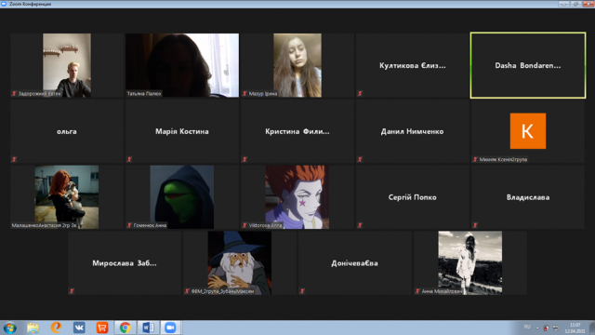Select the highlighted Dasha Bondaren... tile
This screenshot has height=335, width=595.
click(x=528, y=65)
